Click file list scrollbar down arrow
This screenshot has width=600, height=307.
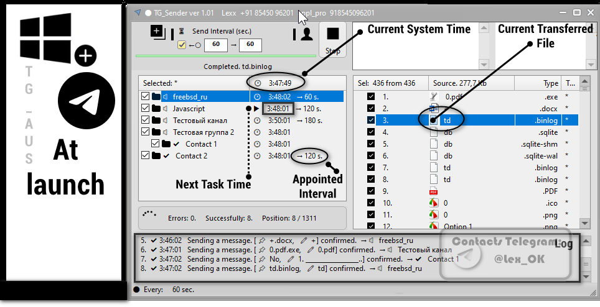click(584, 223)
